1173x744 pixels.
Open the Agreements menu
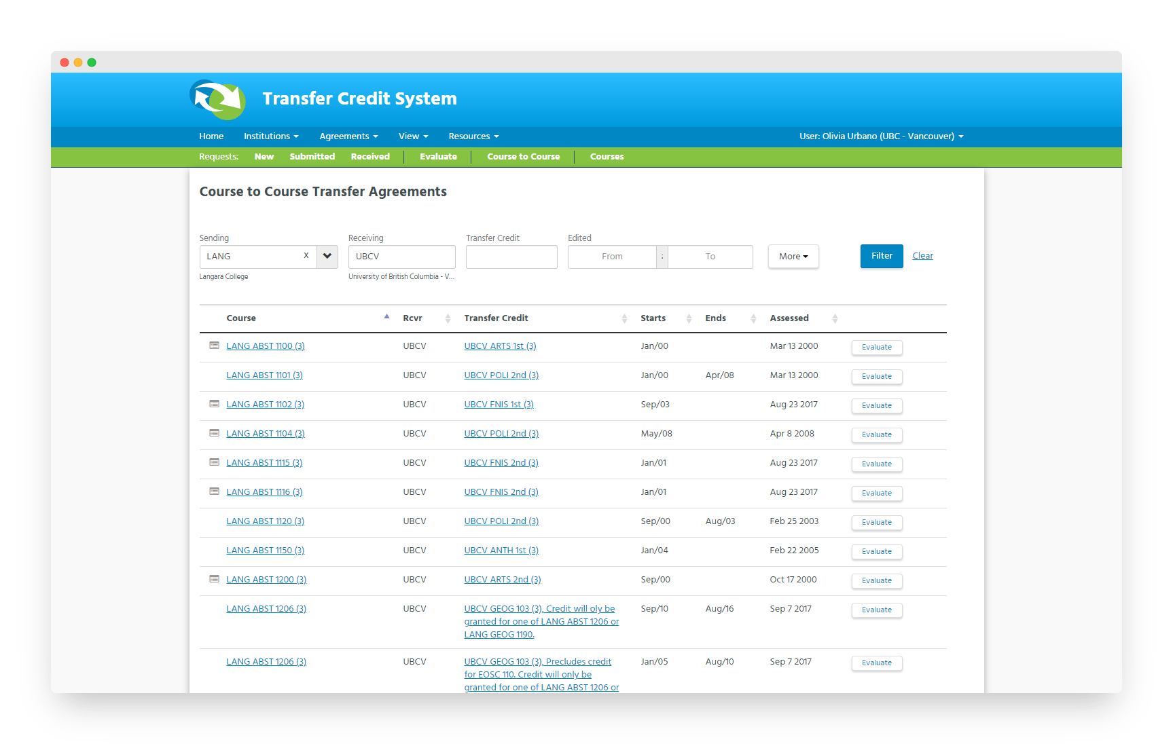click(348, 136)
